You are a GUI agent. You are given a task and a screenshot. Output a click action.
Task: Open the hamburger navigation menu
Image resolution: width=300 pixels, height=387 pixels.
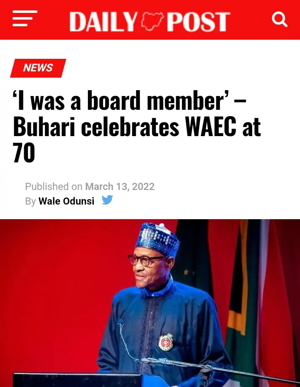tap(25, 19)
